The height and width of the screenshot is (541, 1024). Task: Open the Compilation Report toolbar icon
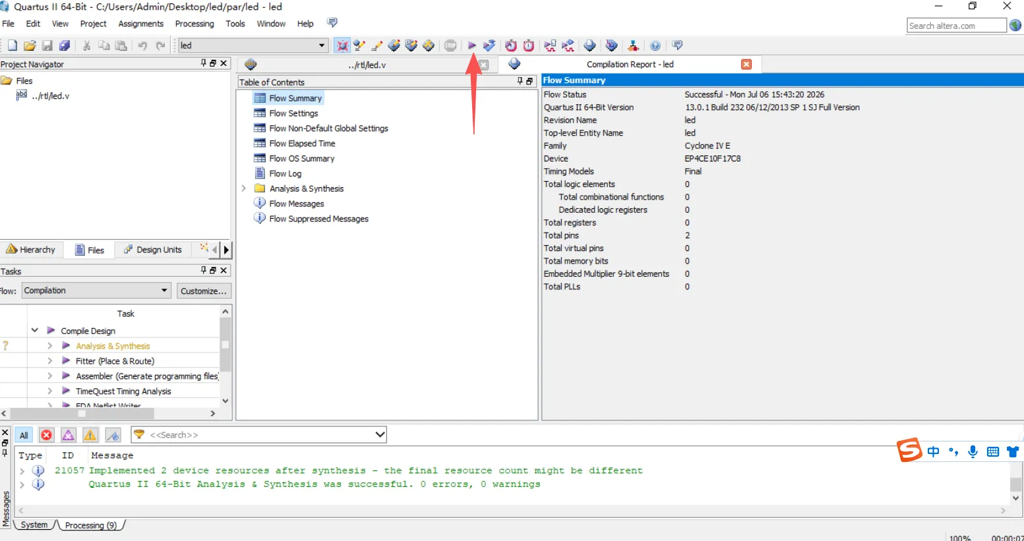[589, 45]
